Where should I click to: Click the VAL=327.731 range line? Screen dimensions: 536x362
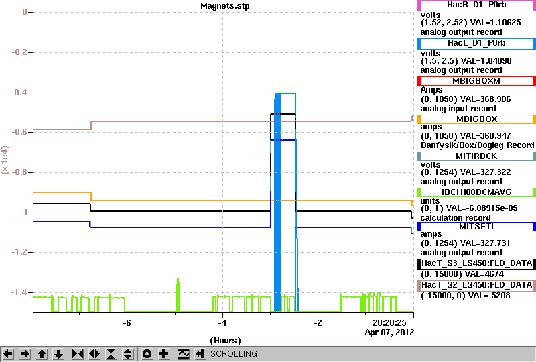[465, 243]
